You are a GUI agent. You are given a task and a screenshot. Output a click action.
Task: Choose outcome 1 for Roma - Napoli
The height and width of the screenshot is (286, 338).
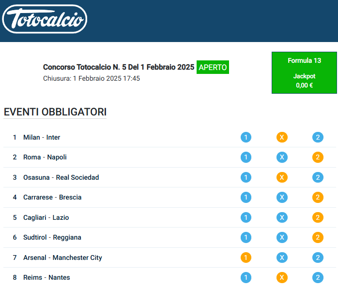[x=246, y=157]
